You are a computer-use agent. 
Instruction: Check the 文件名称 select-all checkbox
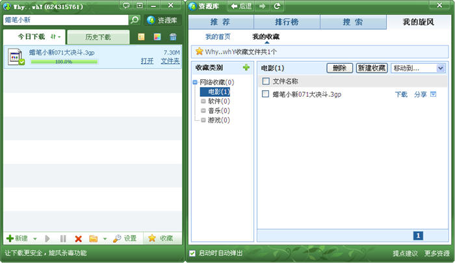coord(265,81)
